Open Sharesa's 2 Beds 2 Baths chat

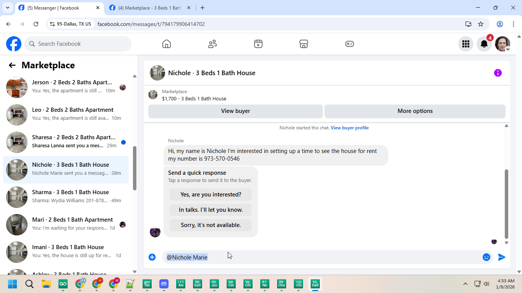pyautogui.click(x=66, y=142)
